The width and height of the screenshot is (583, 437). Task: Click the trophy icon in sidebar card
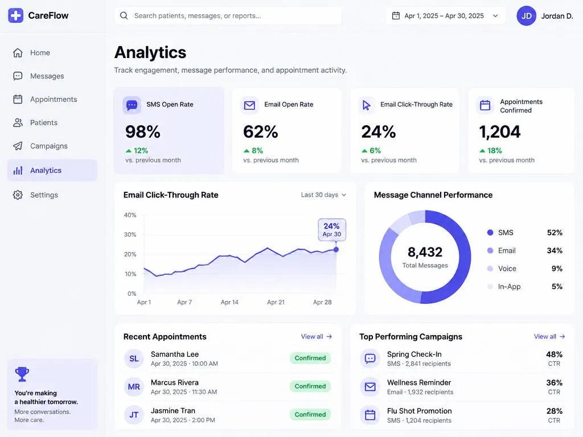coord(22,374)
